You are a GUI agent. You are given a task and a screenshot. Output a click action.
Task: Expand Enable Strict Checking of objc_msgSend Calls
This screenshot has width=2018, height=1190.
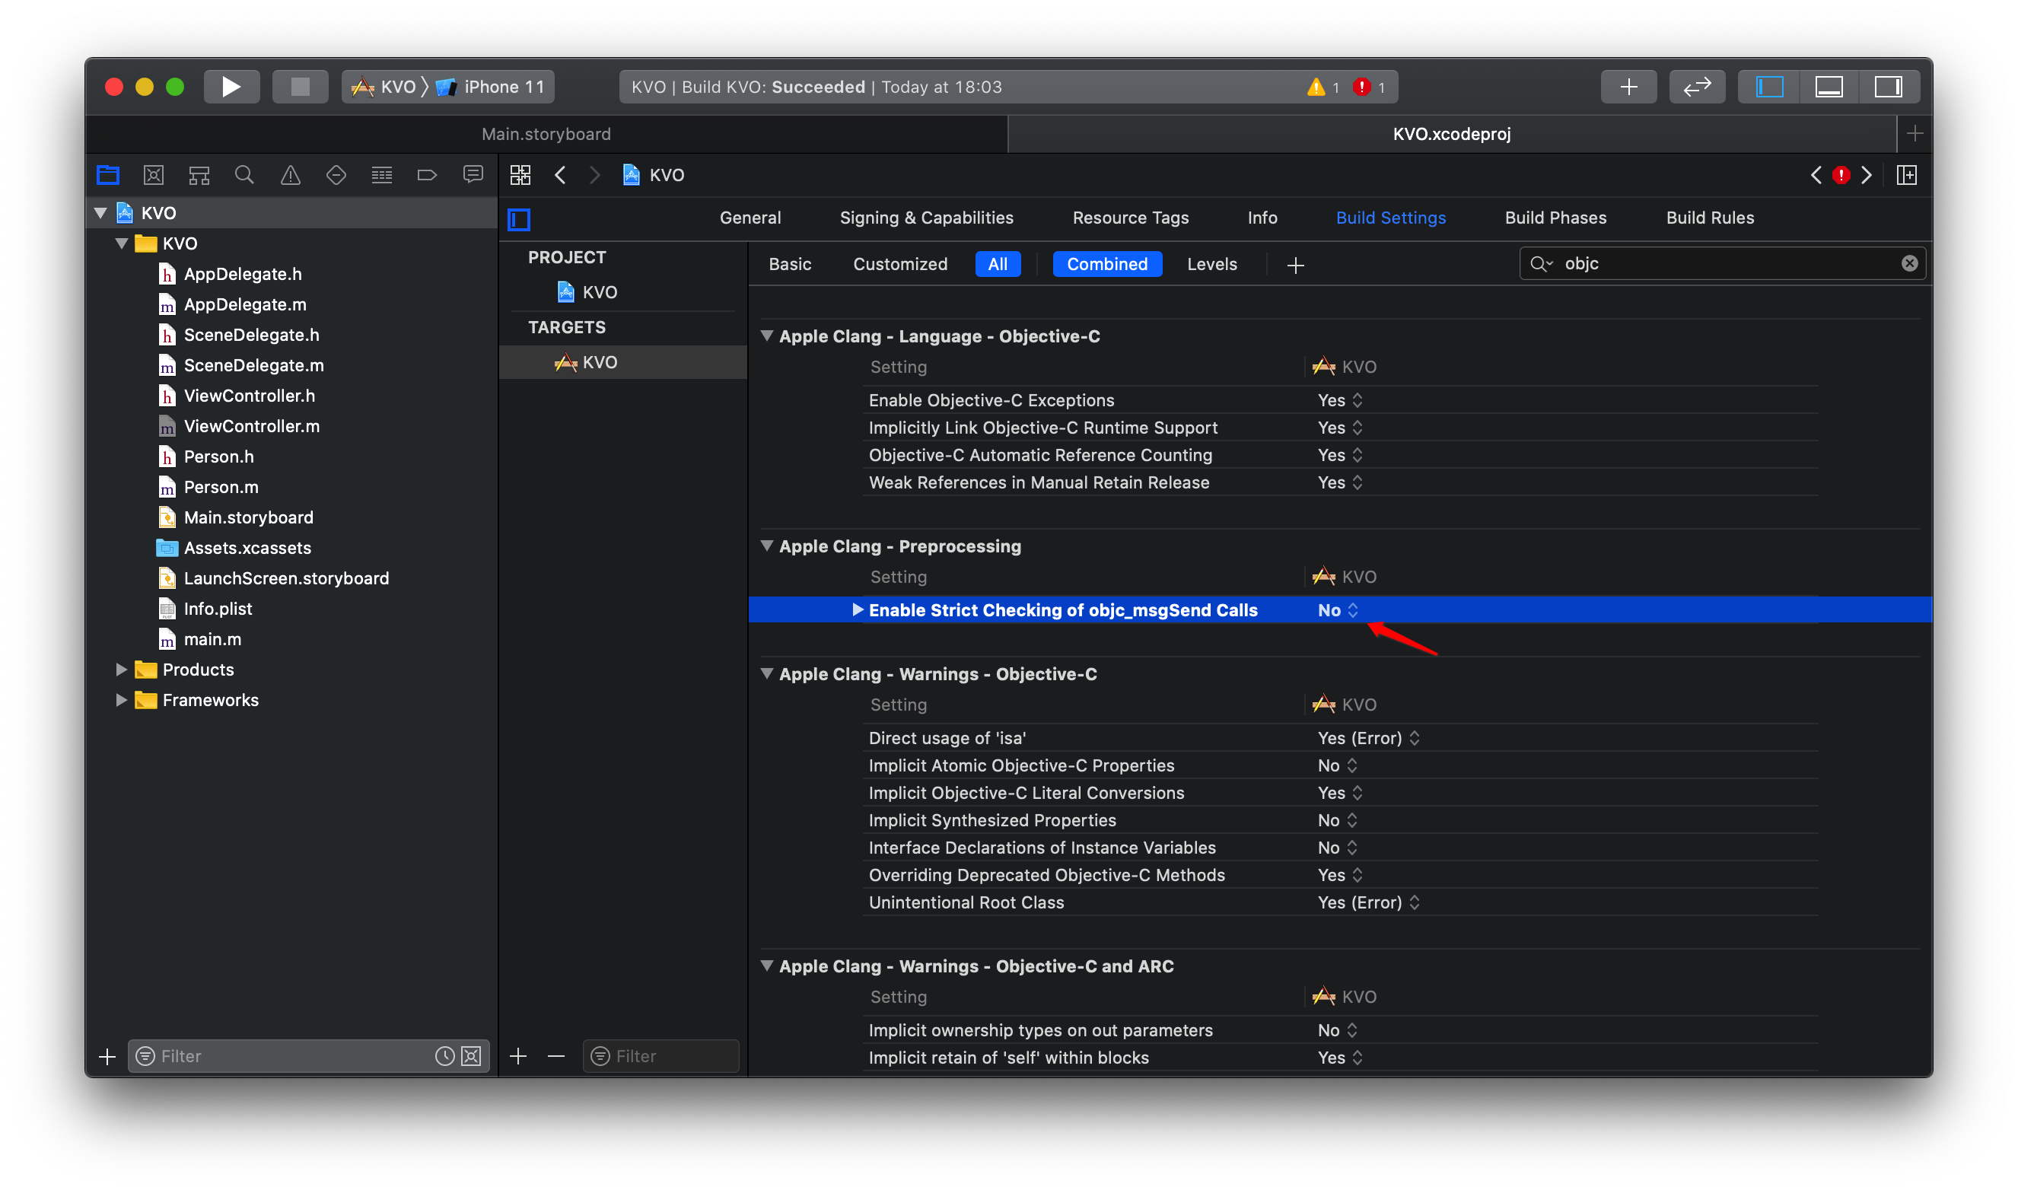857,609
